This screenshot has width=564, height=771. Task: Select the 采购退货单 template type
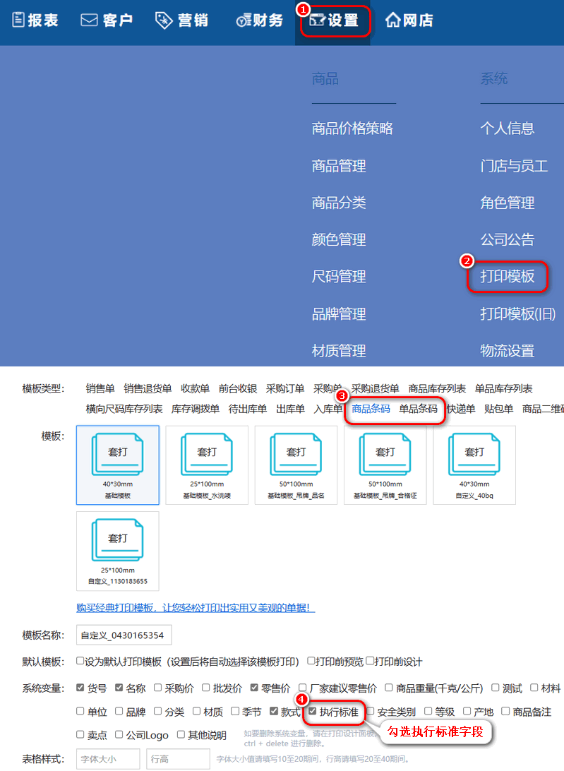click(x=376, y=388)
